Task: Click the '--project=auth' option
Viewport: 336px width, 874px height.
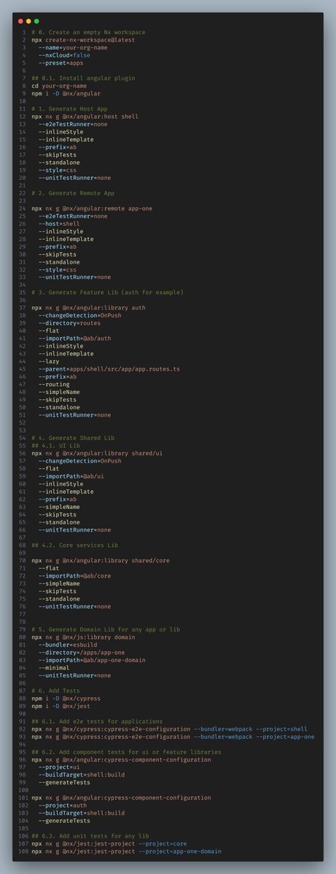Action: (x=64, y=805)
